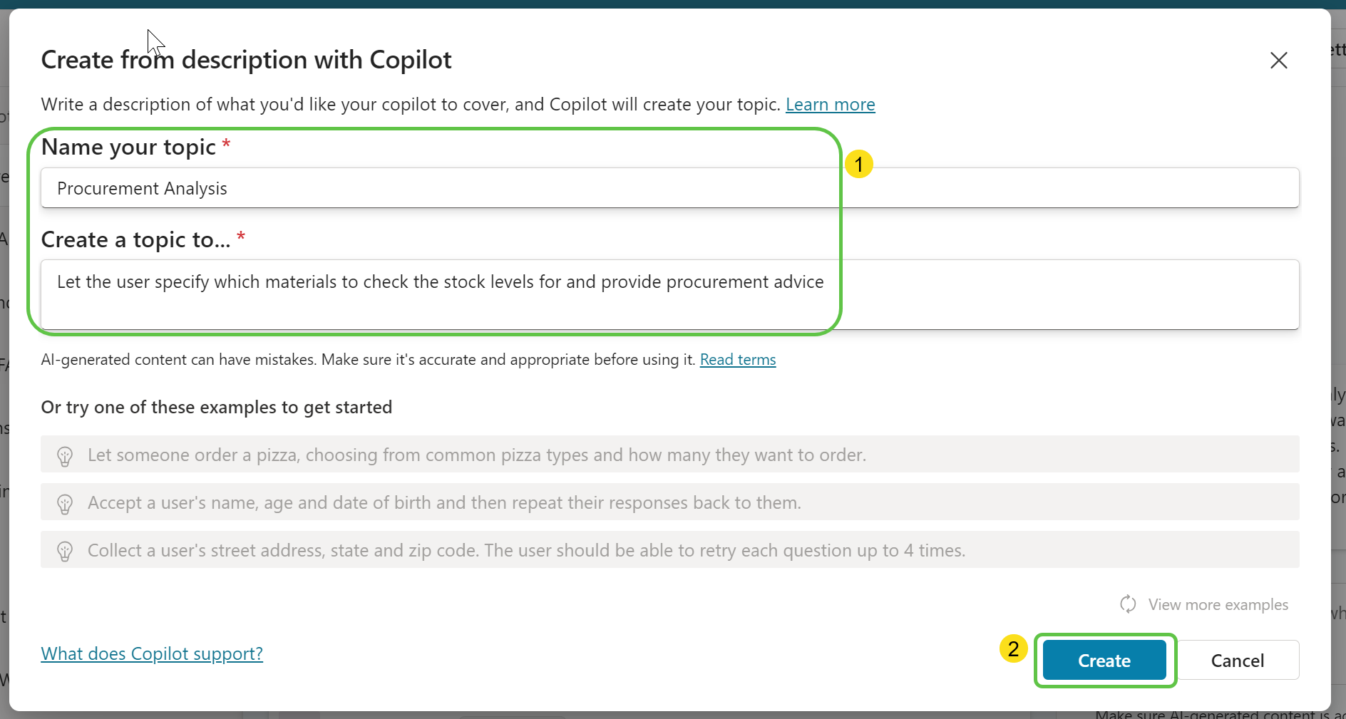
Task: Open the Learn more link
Action: click(830, 105)
